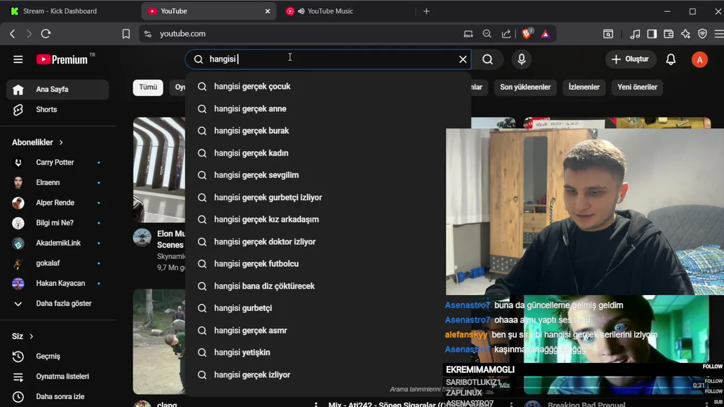Select the Son yüklenenler chip

coord(525,87)
